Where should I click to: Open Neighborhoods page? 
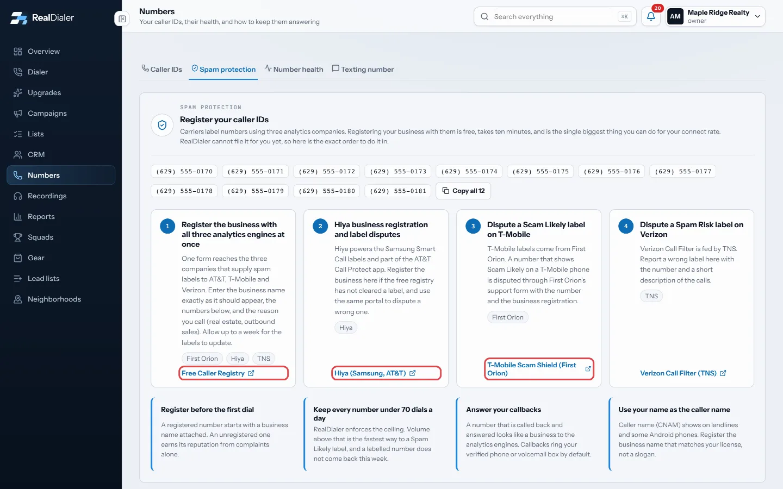pos(61,299)
